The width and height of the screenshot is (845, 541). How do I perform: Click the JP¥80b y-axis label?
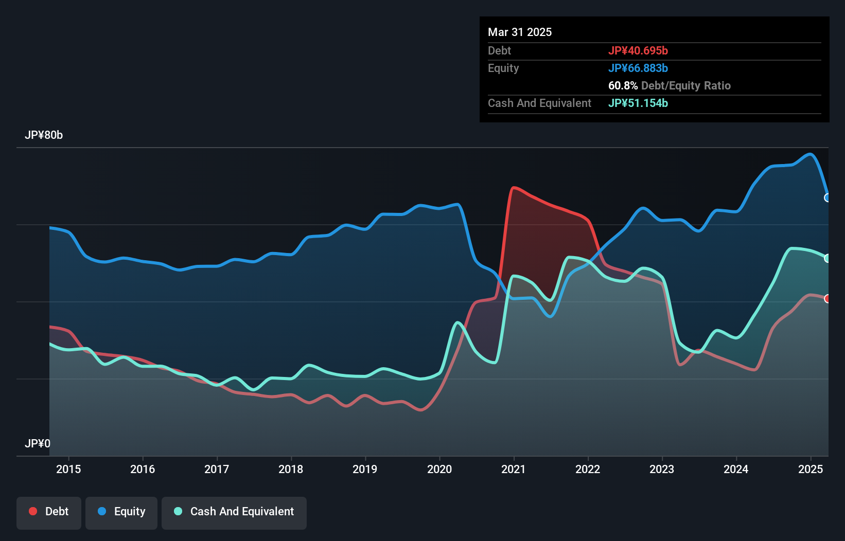point(44,135)
